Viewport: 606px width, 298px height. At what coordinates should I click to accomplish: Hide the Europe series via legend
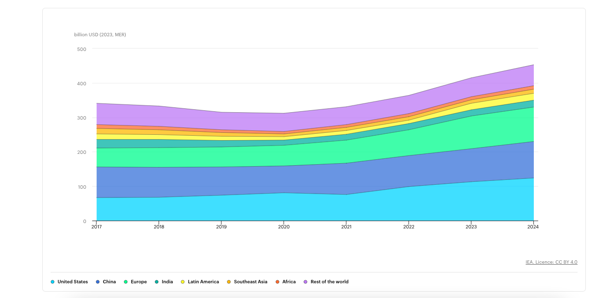(x=136, y=282)
